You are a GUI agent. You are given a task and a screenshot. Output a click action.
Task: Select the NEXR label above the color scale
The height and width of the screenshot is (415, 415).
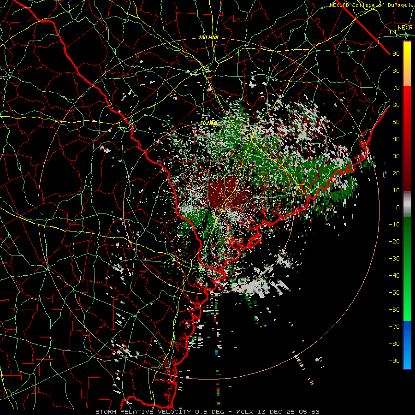405,27
